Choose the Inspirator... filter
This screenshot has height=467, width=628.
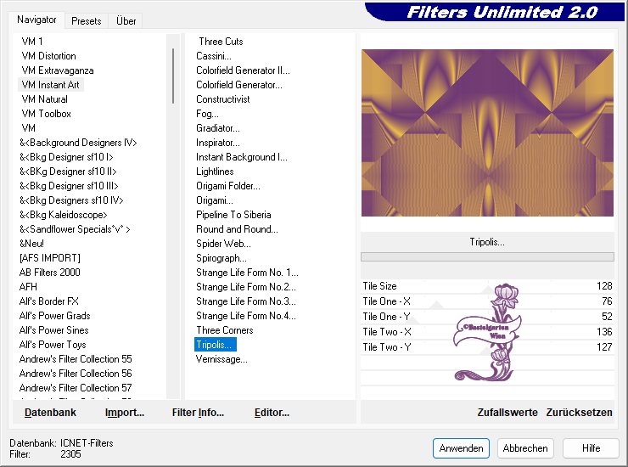[218, 143]
